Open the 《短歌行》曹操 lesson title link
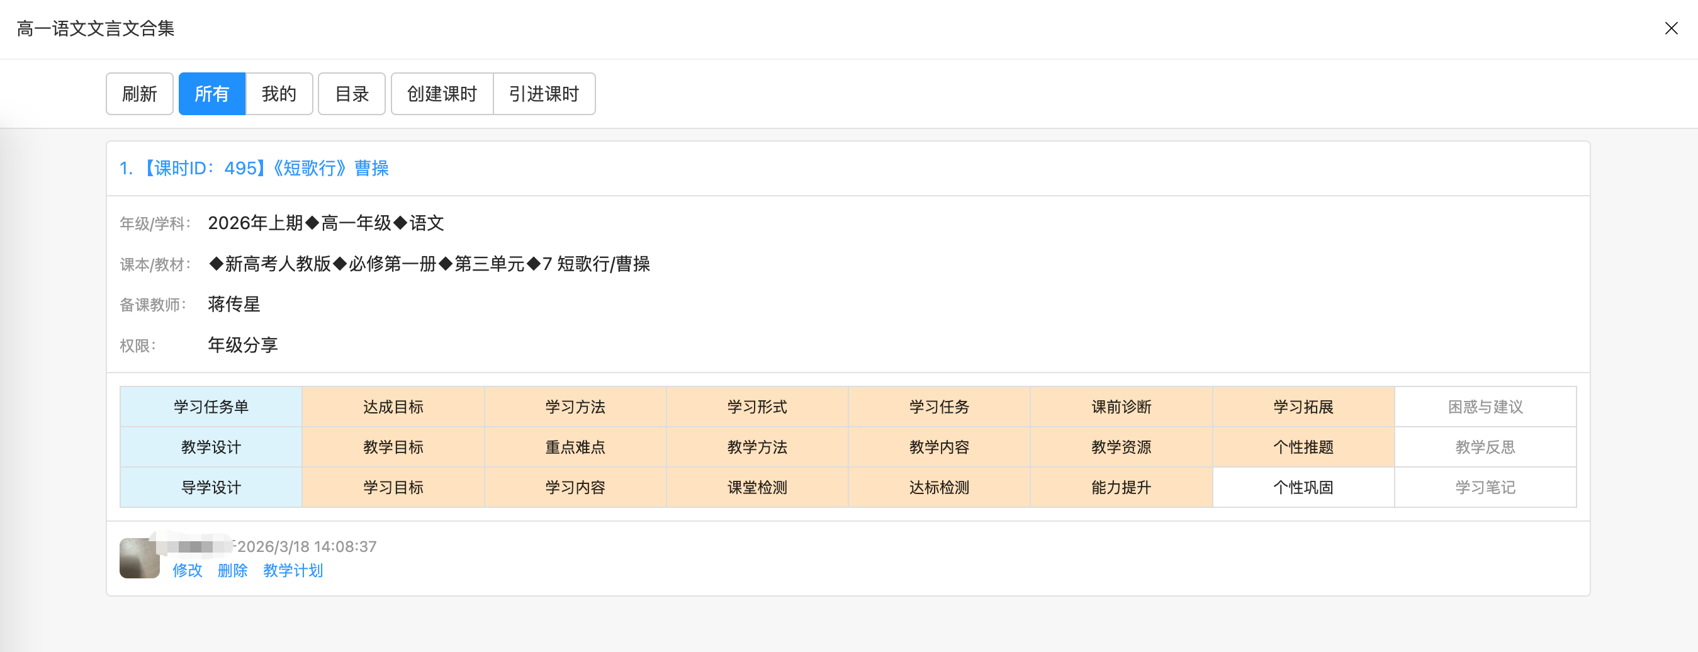The image size is (1698, 652). pos(254,169)
